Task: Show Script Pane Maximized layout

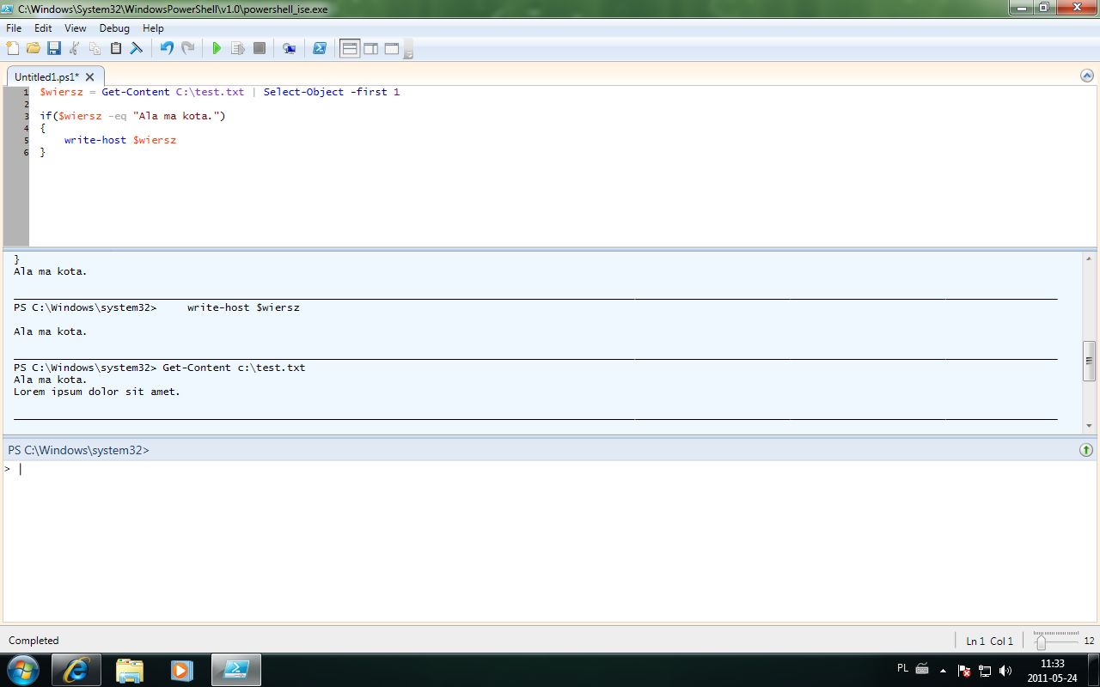Action: pos(391,48)
